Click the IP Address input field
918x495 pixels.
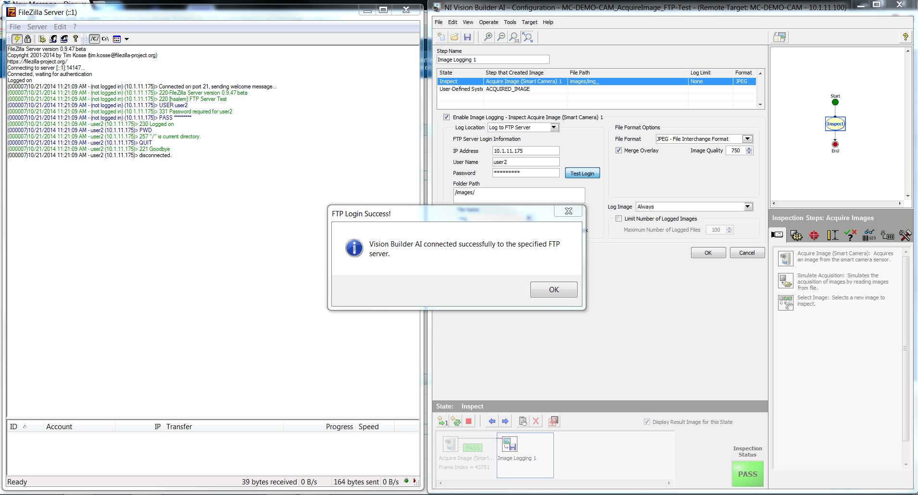(526, 151)
